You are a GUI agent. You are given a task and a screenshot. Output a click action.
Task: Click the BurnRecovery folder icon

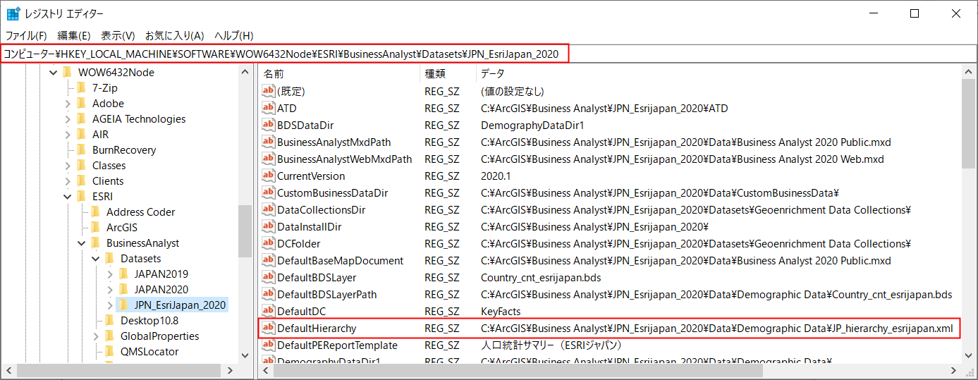click(82, 149)
